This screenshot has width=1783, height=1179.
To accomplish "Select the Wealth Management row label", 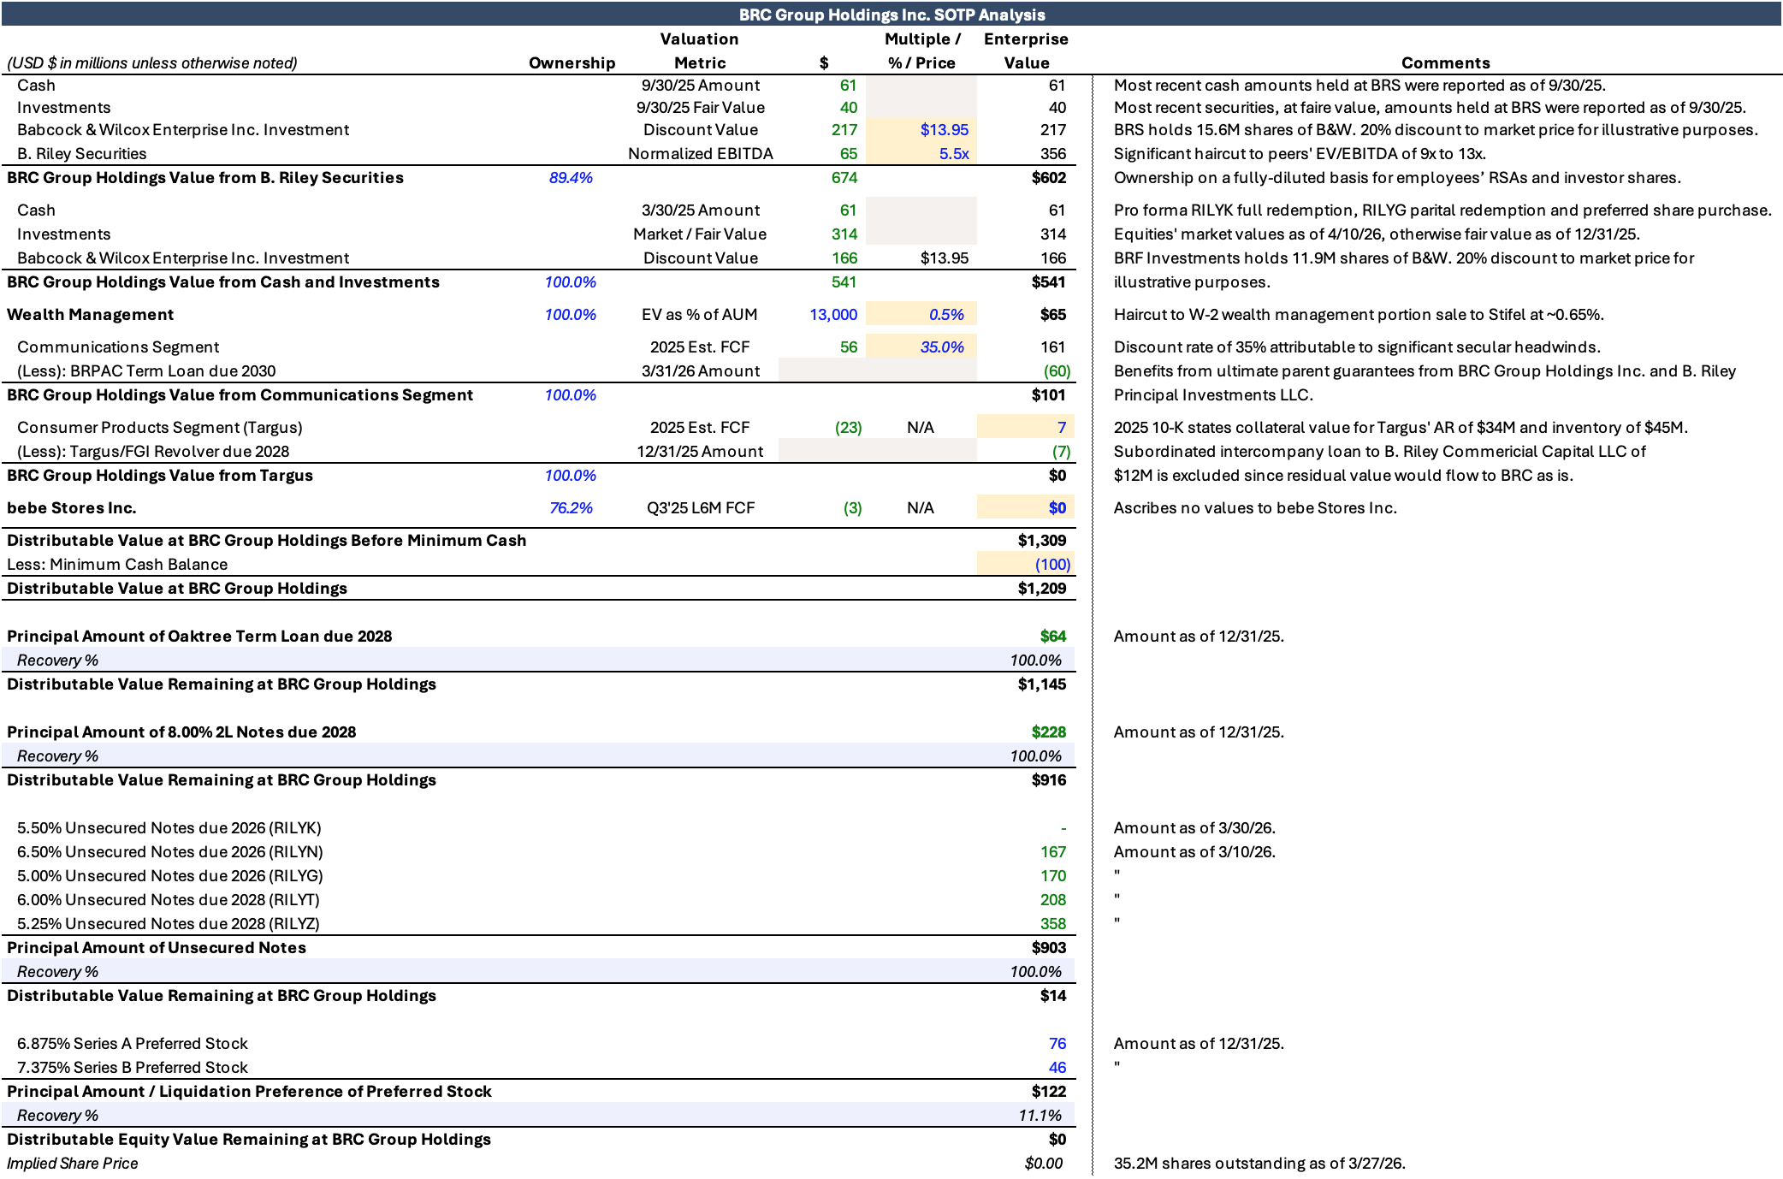I will click(x=91, y=315).
